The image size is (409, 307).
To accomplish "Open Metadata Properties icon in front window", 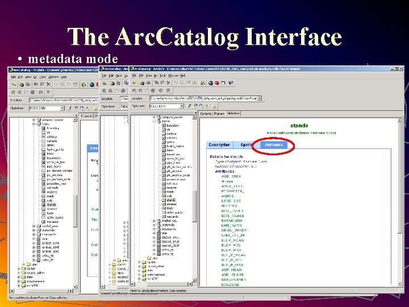I will click(195, 106).
